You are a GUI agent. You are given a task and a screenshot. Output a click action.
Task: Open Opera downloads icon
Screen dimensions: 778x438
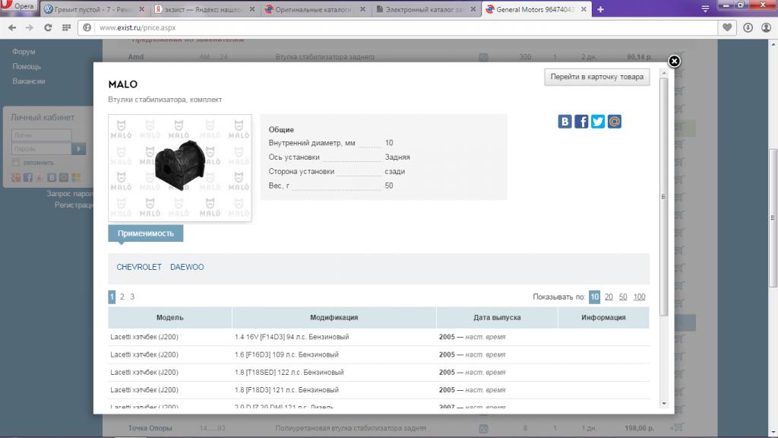coord(748,28)
